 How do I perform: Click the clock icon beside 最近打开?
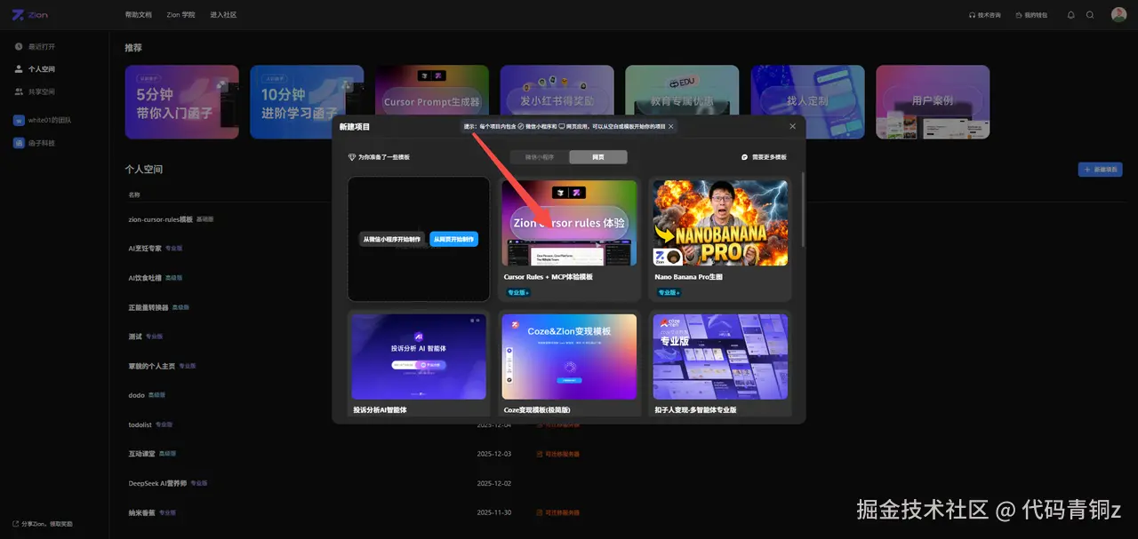(x=19, y=45)
